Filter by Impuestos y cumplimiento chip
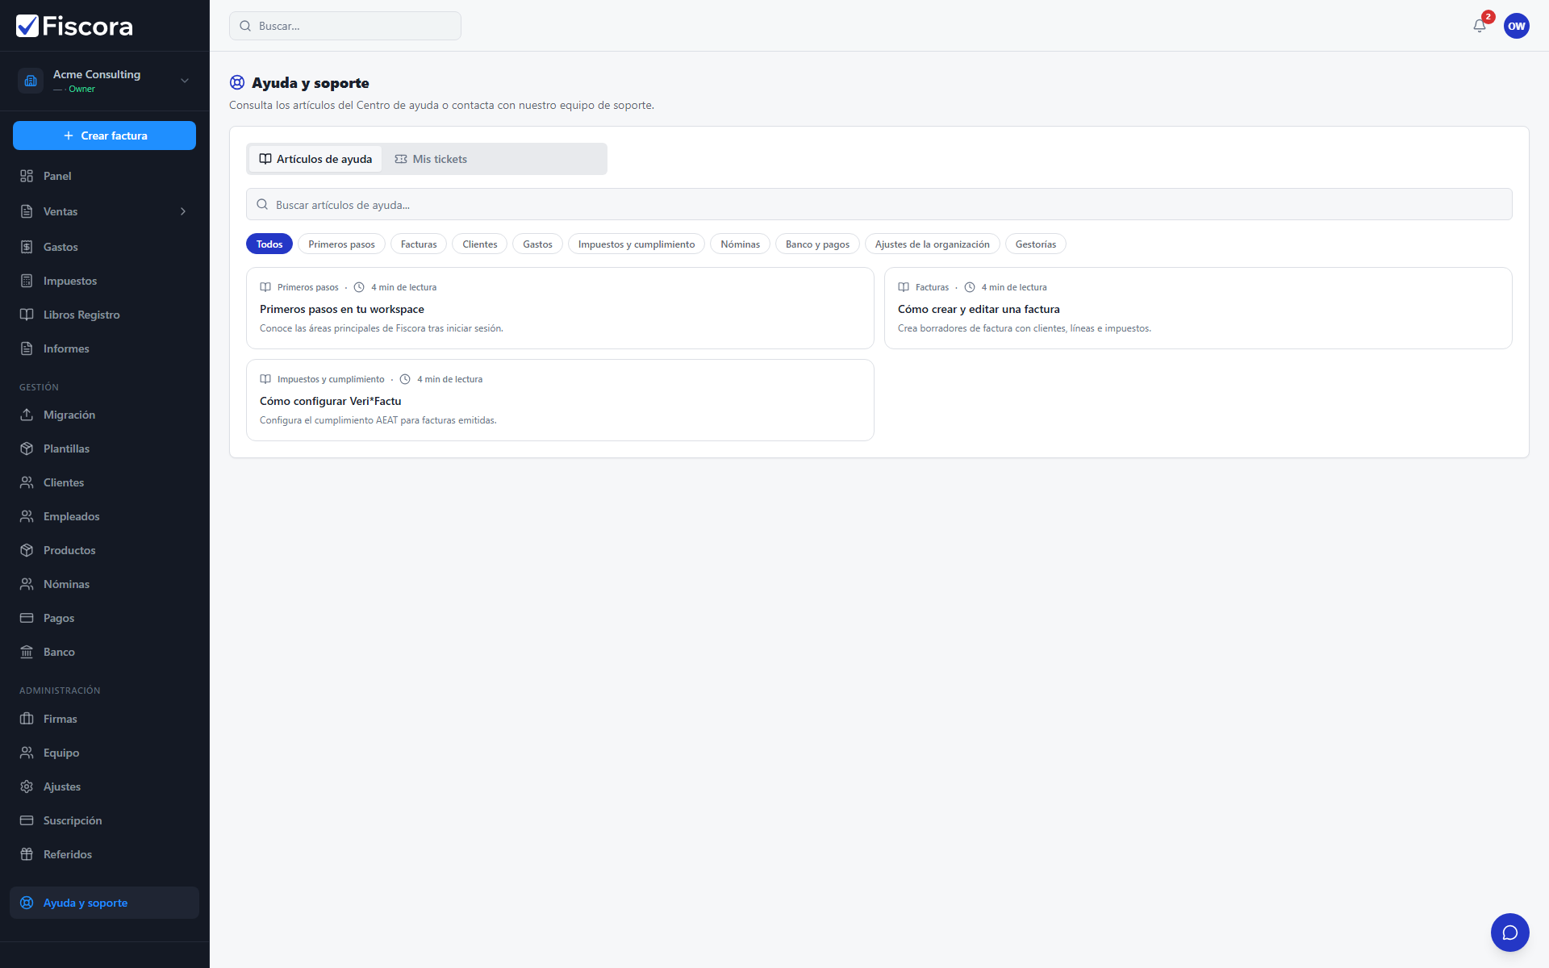The height and width of the screenshot is (968, 1549). (x=637, y=244)
